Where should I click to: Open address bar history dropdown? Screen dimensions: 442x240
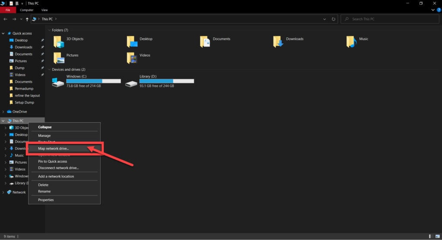[x=325, y=19]
